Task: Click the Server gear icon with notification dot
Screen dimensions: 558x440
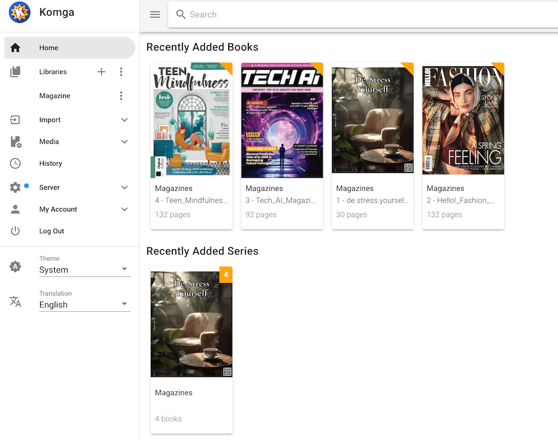Action: [16, 187]
